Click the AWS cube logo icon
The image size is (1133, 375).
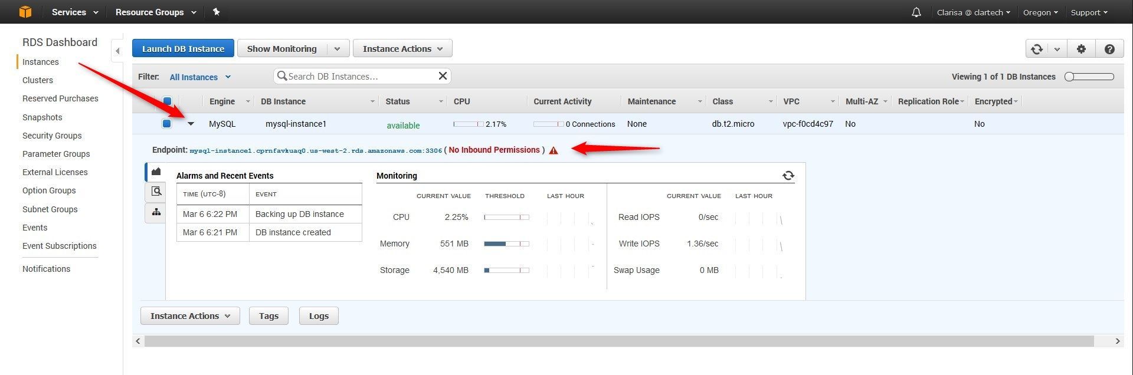click(x=25, y=12)
